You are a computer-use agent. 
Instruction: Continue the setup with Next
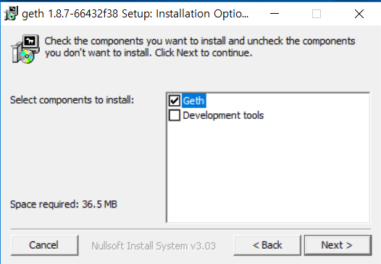(x=338, y=245)
